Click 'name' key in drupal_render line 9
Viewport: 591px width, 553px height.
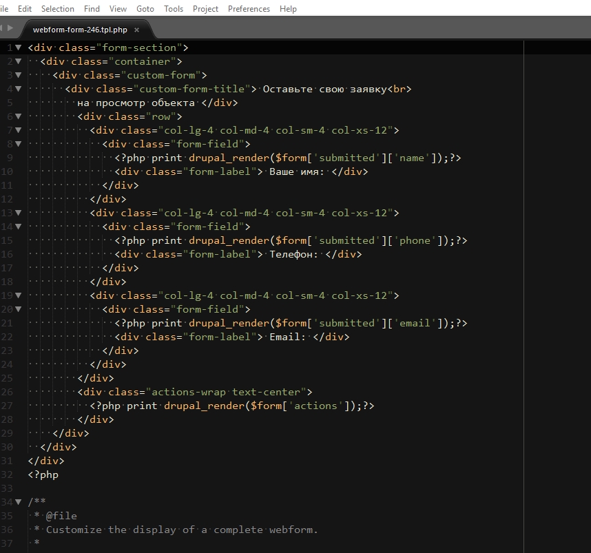[x=411, y=158]
